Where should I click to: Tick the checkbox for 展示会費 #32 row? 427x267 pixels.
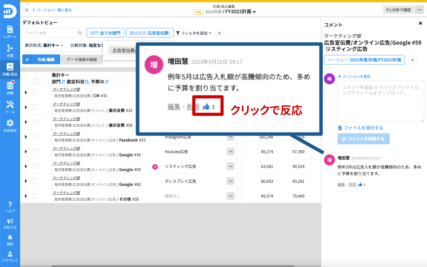[35, 107]
